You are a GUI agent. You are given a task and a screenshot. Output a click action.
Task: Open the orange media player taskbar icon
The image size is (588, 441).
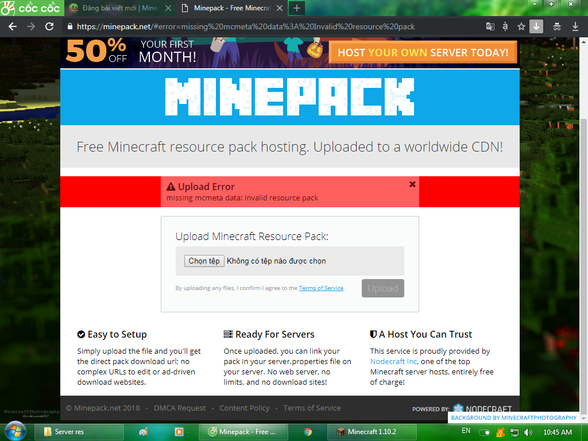pyautogui.click(x=179, y=432)
